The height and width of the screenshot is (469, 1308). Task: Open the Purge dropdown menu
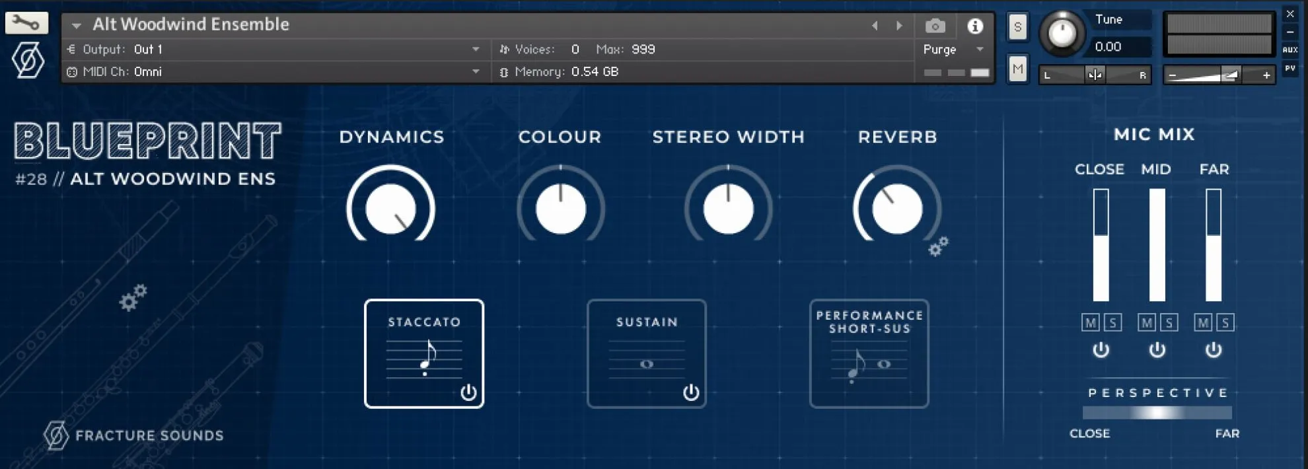pyautogui.click(x=954, y=50)
